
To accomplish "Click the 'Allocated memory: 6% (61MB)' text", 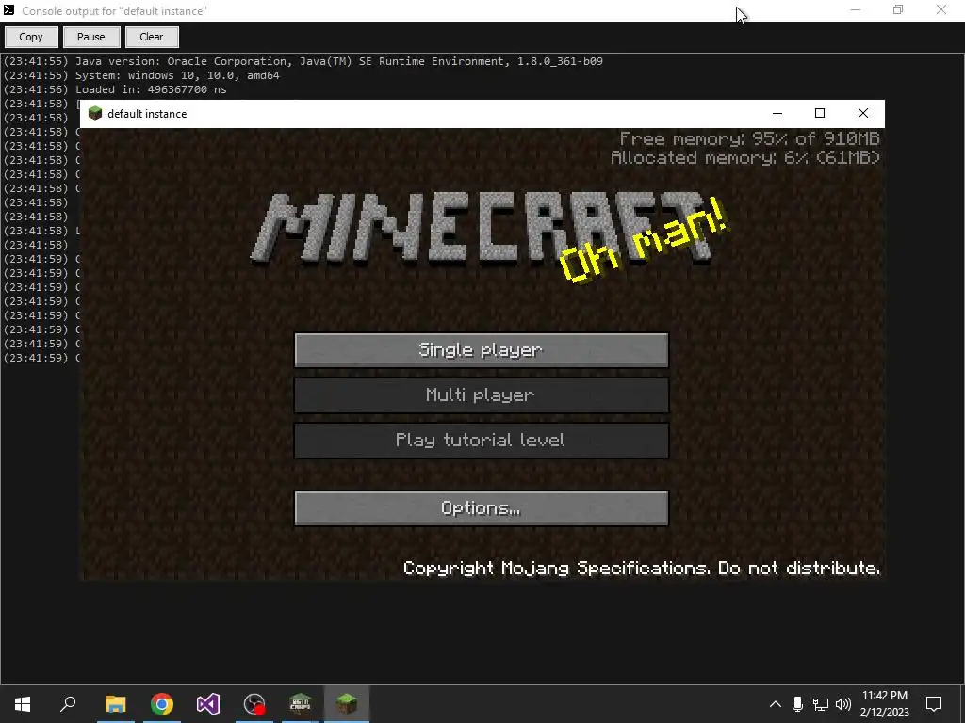I will tap(745, 158).
